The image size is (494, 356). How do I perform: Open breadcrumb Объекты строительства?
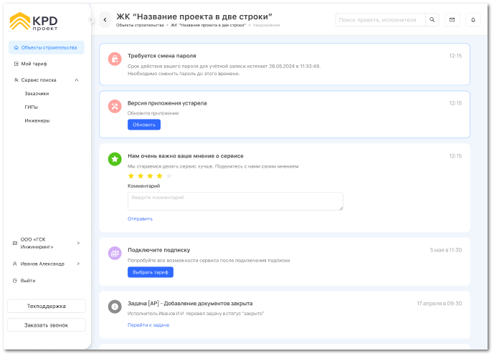140,25
